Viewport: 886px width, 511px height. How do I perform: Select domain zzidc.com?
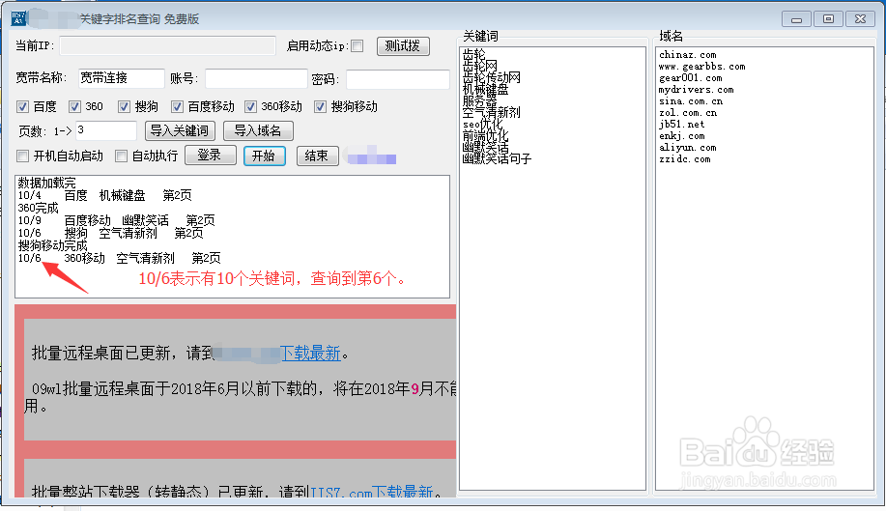(x=685, y=158)
